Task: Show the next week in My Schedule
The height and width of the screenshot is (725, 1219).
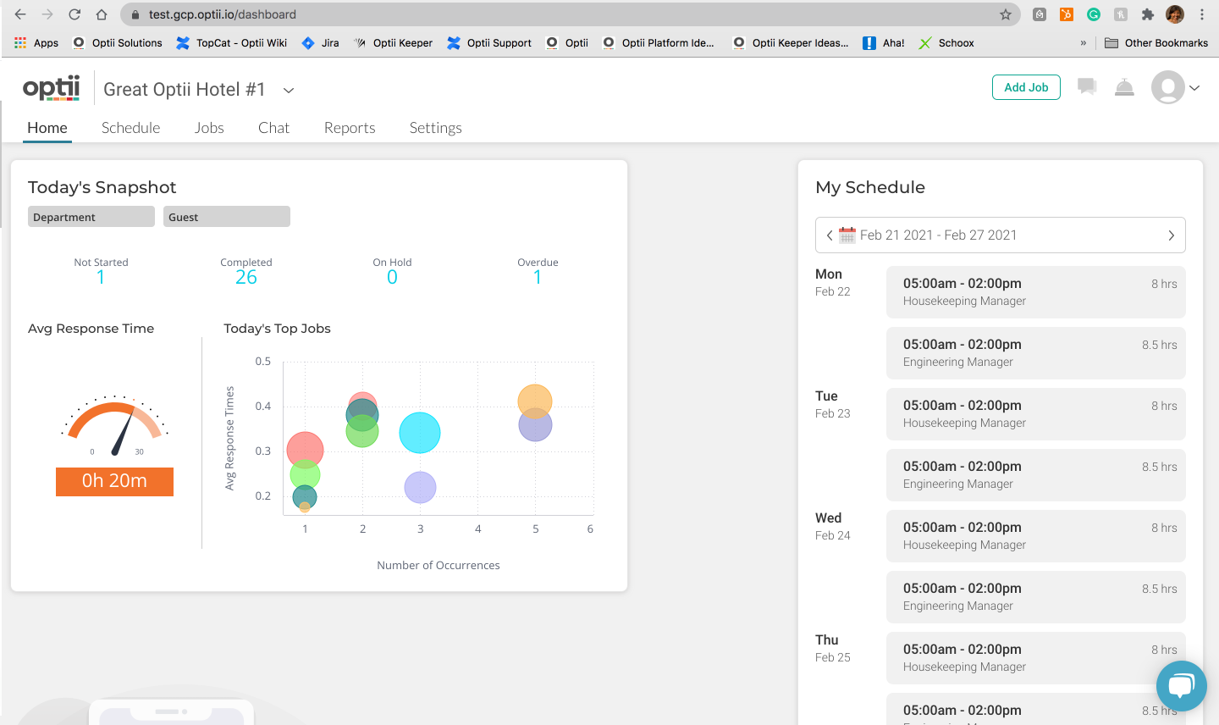Action: [1172, 235]
